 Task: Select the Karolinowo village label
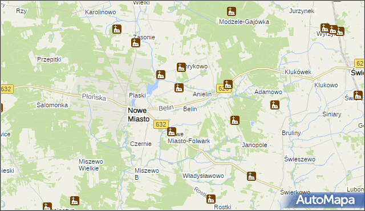(100, 12)
